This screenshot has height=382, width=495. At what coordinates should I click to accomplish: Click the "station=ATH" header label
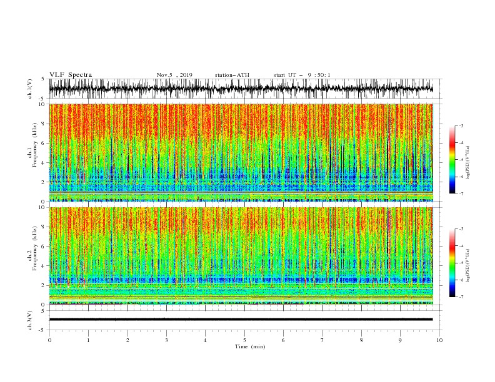232,75
